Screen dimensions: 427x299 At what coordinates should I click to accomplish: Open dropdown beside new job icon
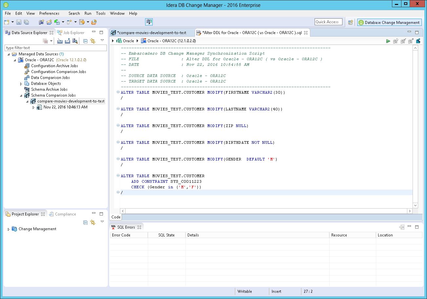[75, 22]
